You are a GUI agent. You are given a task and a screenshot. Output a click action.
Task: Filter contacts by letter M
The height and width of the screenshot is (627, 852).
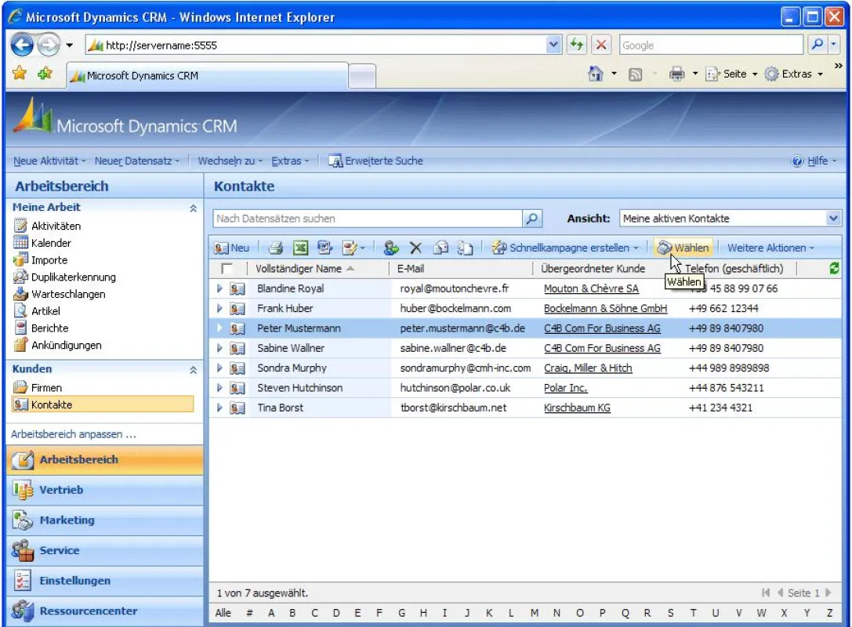(534, 613)
